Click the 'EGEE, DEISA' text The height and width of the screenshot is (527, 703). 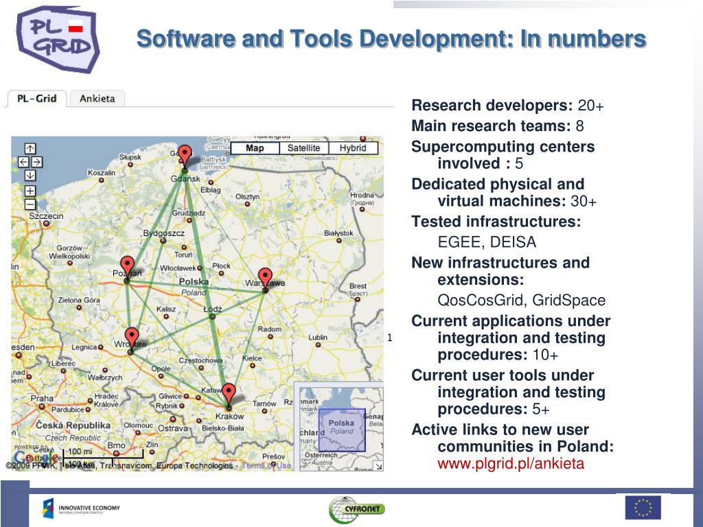[487, 242]
